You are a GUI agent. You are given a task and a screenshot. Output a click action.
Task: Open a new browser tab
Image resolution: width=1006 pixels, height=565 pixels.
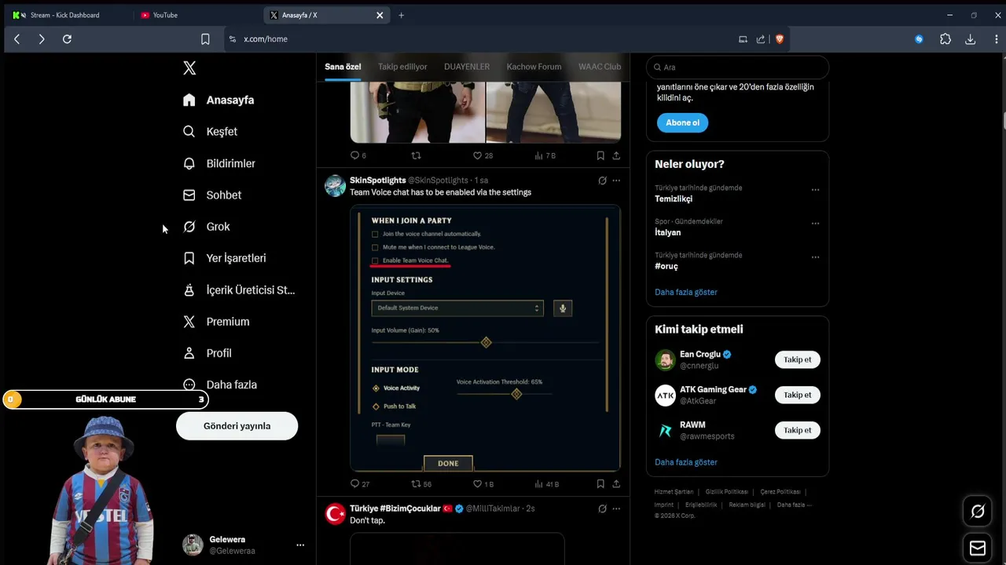coord(401,15)
